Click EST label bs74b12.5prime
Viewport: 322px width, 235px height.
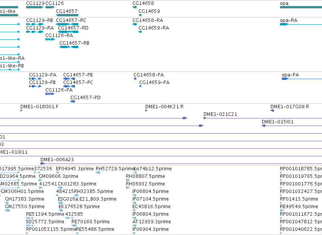[x=153, y=169]
